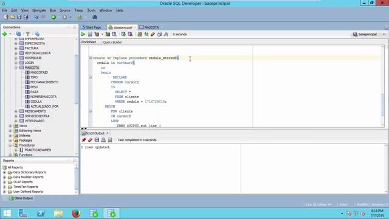This screenshot has height=219, width=389.
Task: Click the Open folder icon in main toolbar
Action: coord(12,17)
